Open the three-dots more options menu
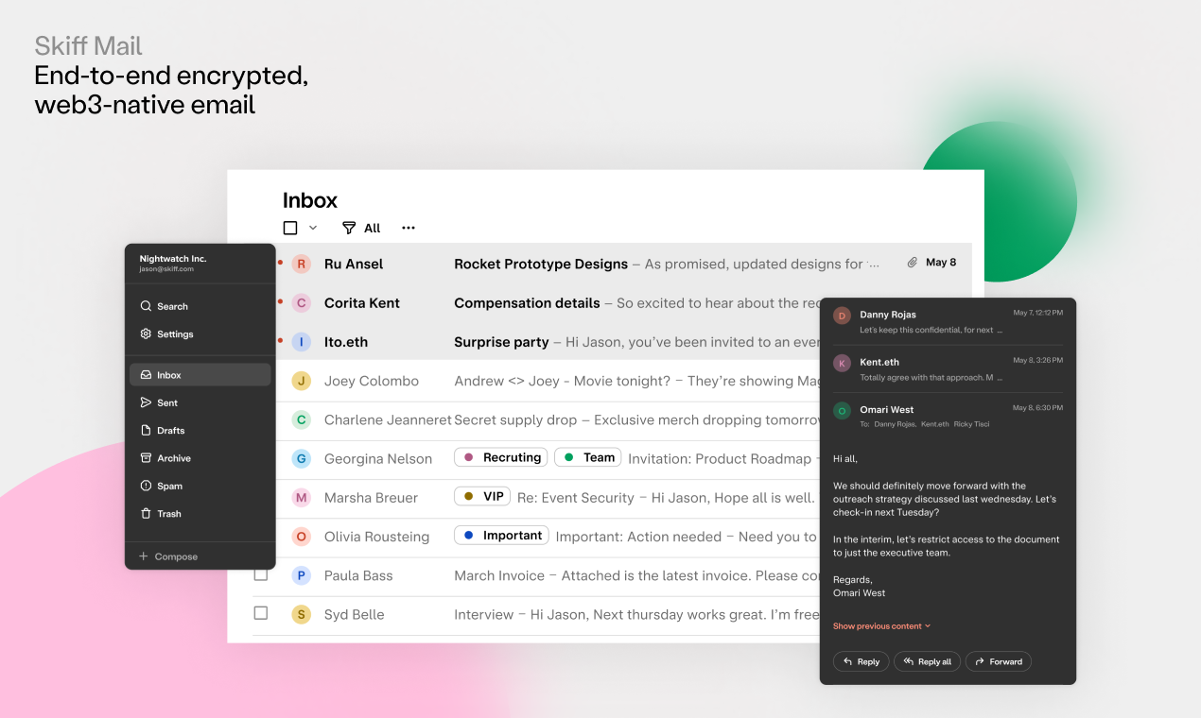The image size is (1201, 718). coord(409,228)
